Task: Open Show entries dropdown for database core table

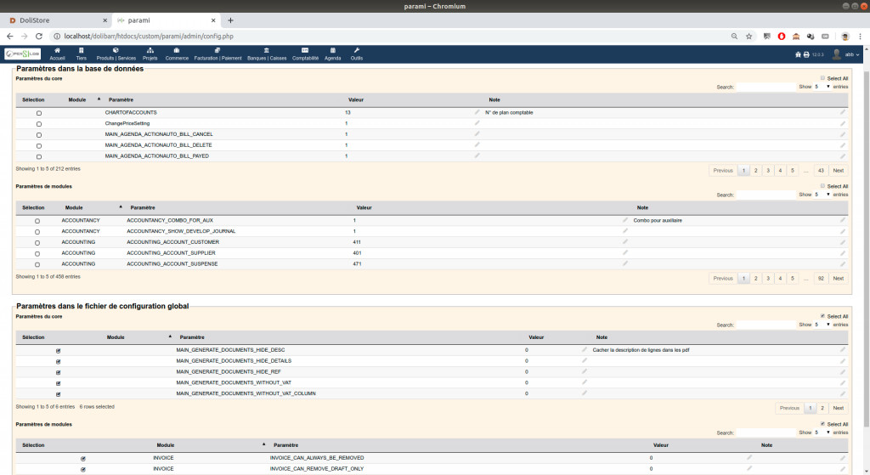Action: coord(822,87)
